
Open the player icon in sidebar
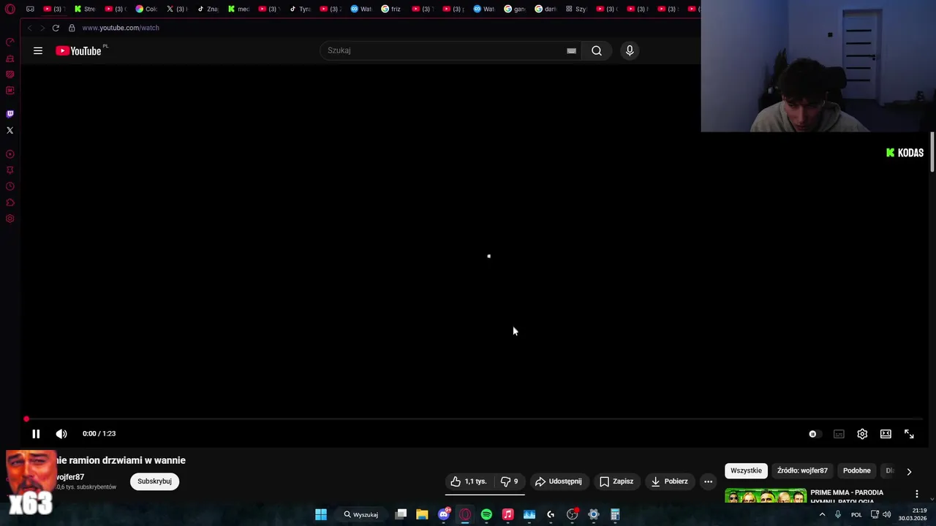(10, 154)
